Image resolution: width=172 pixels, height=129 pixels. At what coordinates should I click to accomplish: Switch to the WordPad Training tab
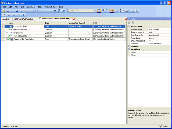(24, 19)
